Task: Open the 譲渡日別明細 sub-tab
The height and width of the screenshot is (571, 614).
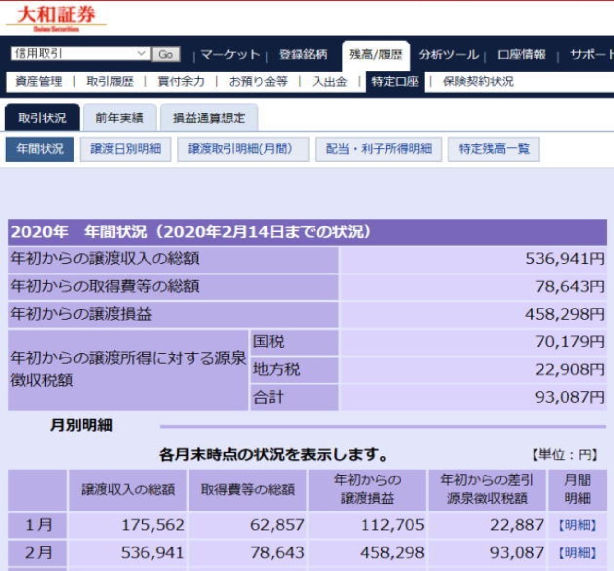Action: click(x=126, y=149)
